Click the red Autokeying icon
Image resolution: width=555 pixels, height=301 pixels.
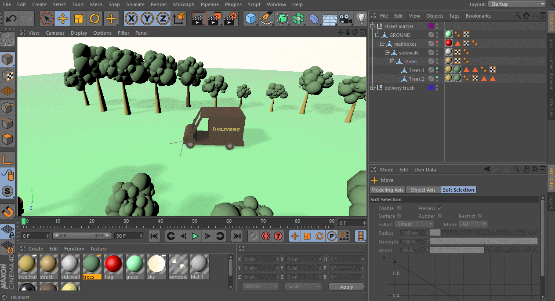[266, 236]
